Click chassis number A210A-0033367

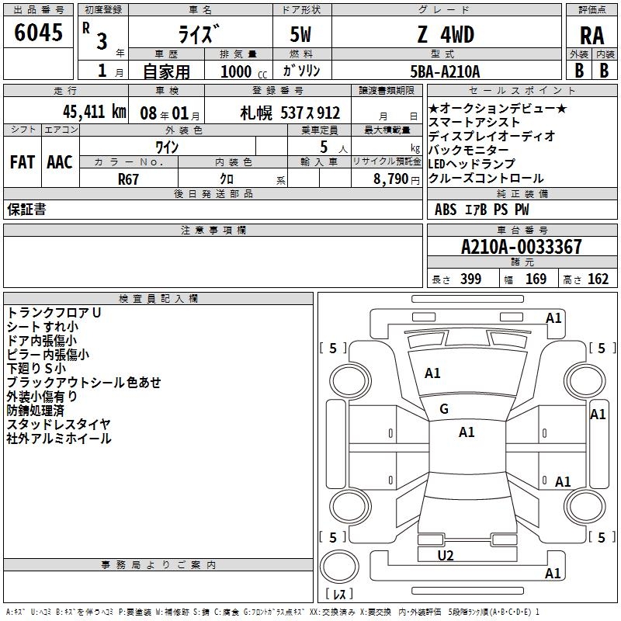pos(522,247)
